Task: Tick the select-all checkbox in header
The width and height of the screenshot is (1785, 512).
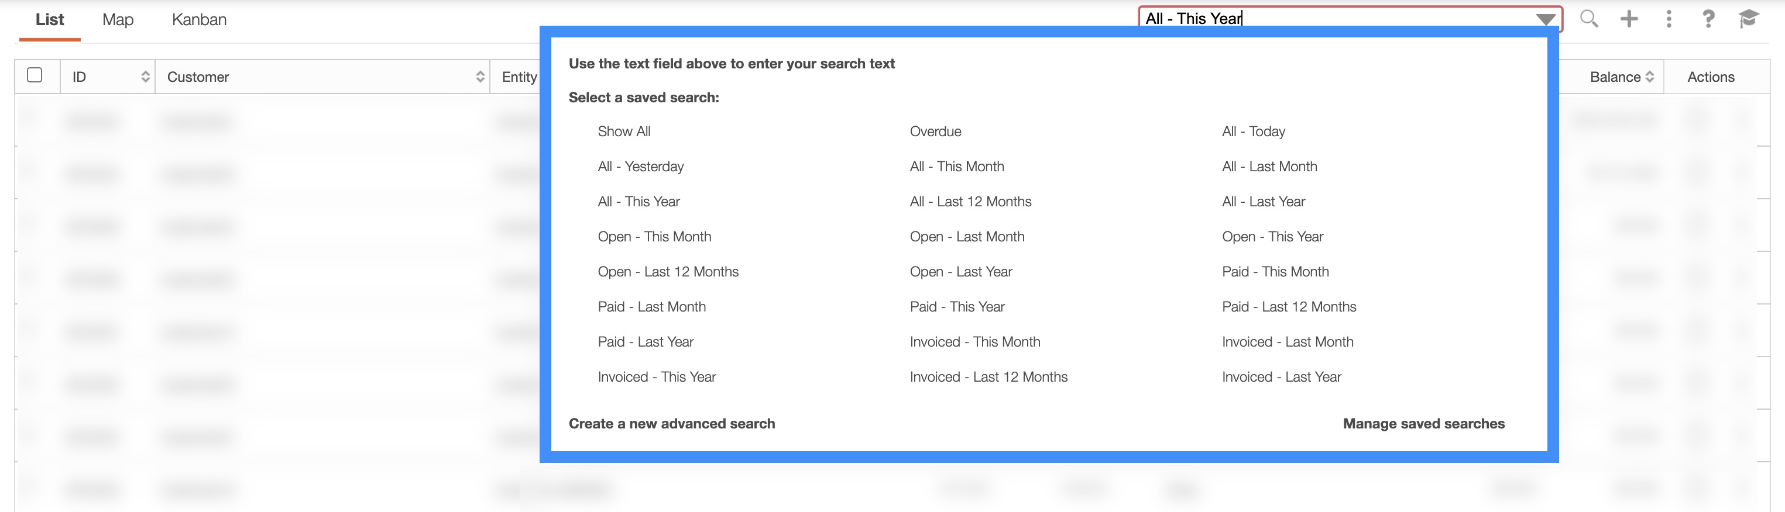Action: (35, 75)
